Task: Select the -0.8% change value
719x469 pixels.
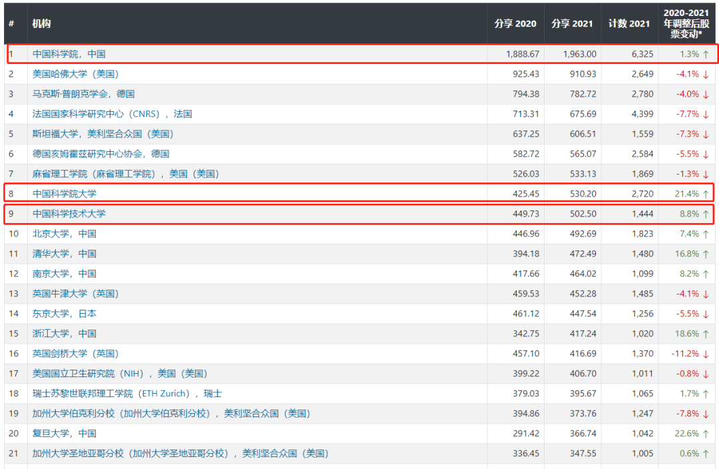Action: pos(688,374)
